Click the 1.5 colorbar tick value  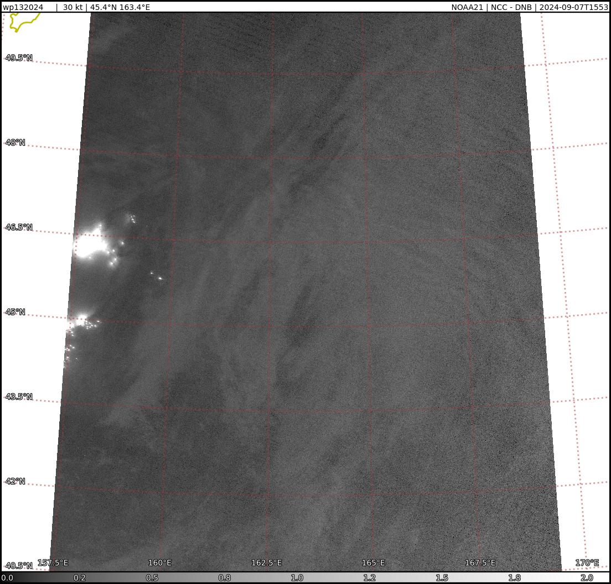click(442, 578)
